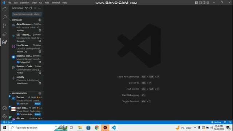
Task: Click Go Live in status bar
Action: tap(216, 122)
